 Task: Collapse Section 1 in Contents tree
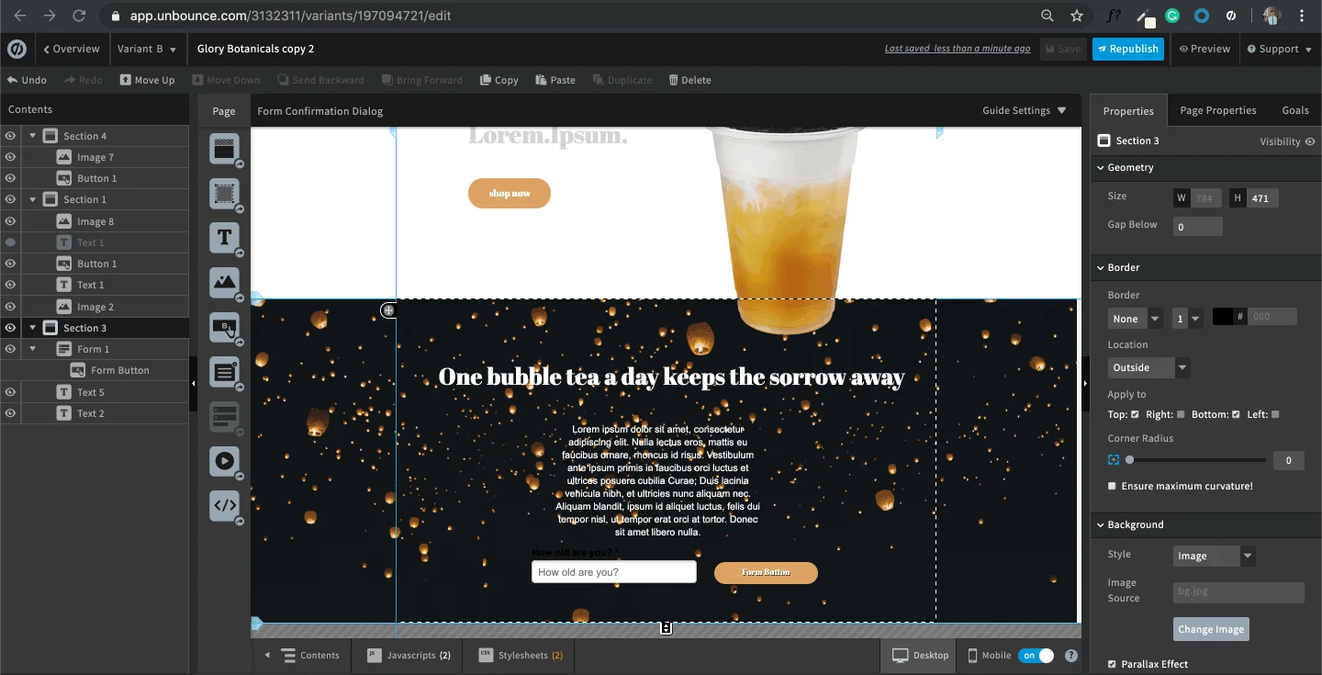pyautogui.click(x=33, y=199)
